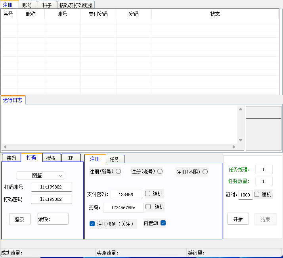Disable the 注册检测(关注) checkbox
The height and width of the screenshot is (258, 283).
(x=92, y=224)
